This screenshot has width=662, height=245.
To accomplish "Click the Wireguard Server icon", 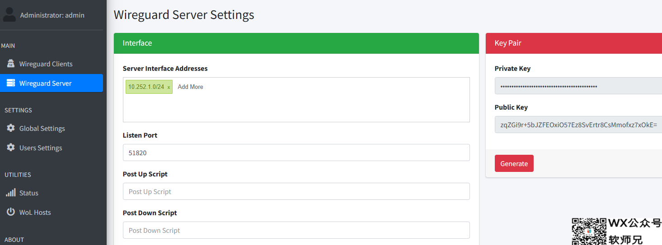I will point(11,83).
